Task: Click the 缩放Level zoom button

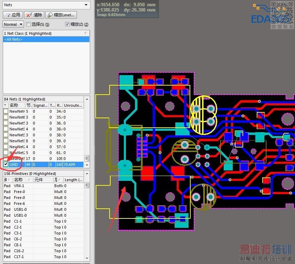Action: coord(61,15)
